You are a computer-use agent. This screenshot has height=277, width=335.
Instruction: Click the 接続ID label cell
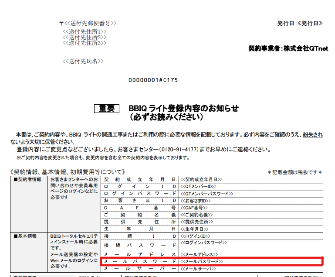(140, 236)
